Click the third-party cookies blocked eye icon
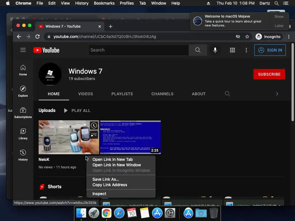 (x=238, y=37)
